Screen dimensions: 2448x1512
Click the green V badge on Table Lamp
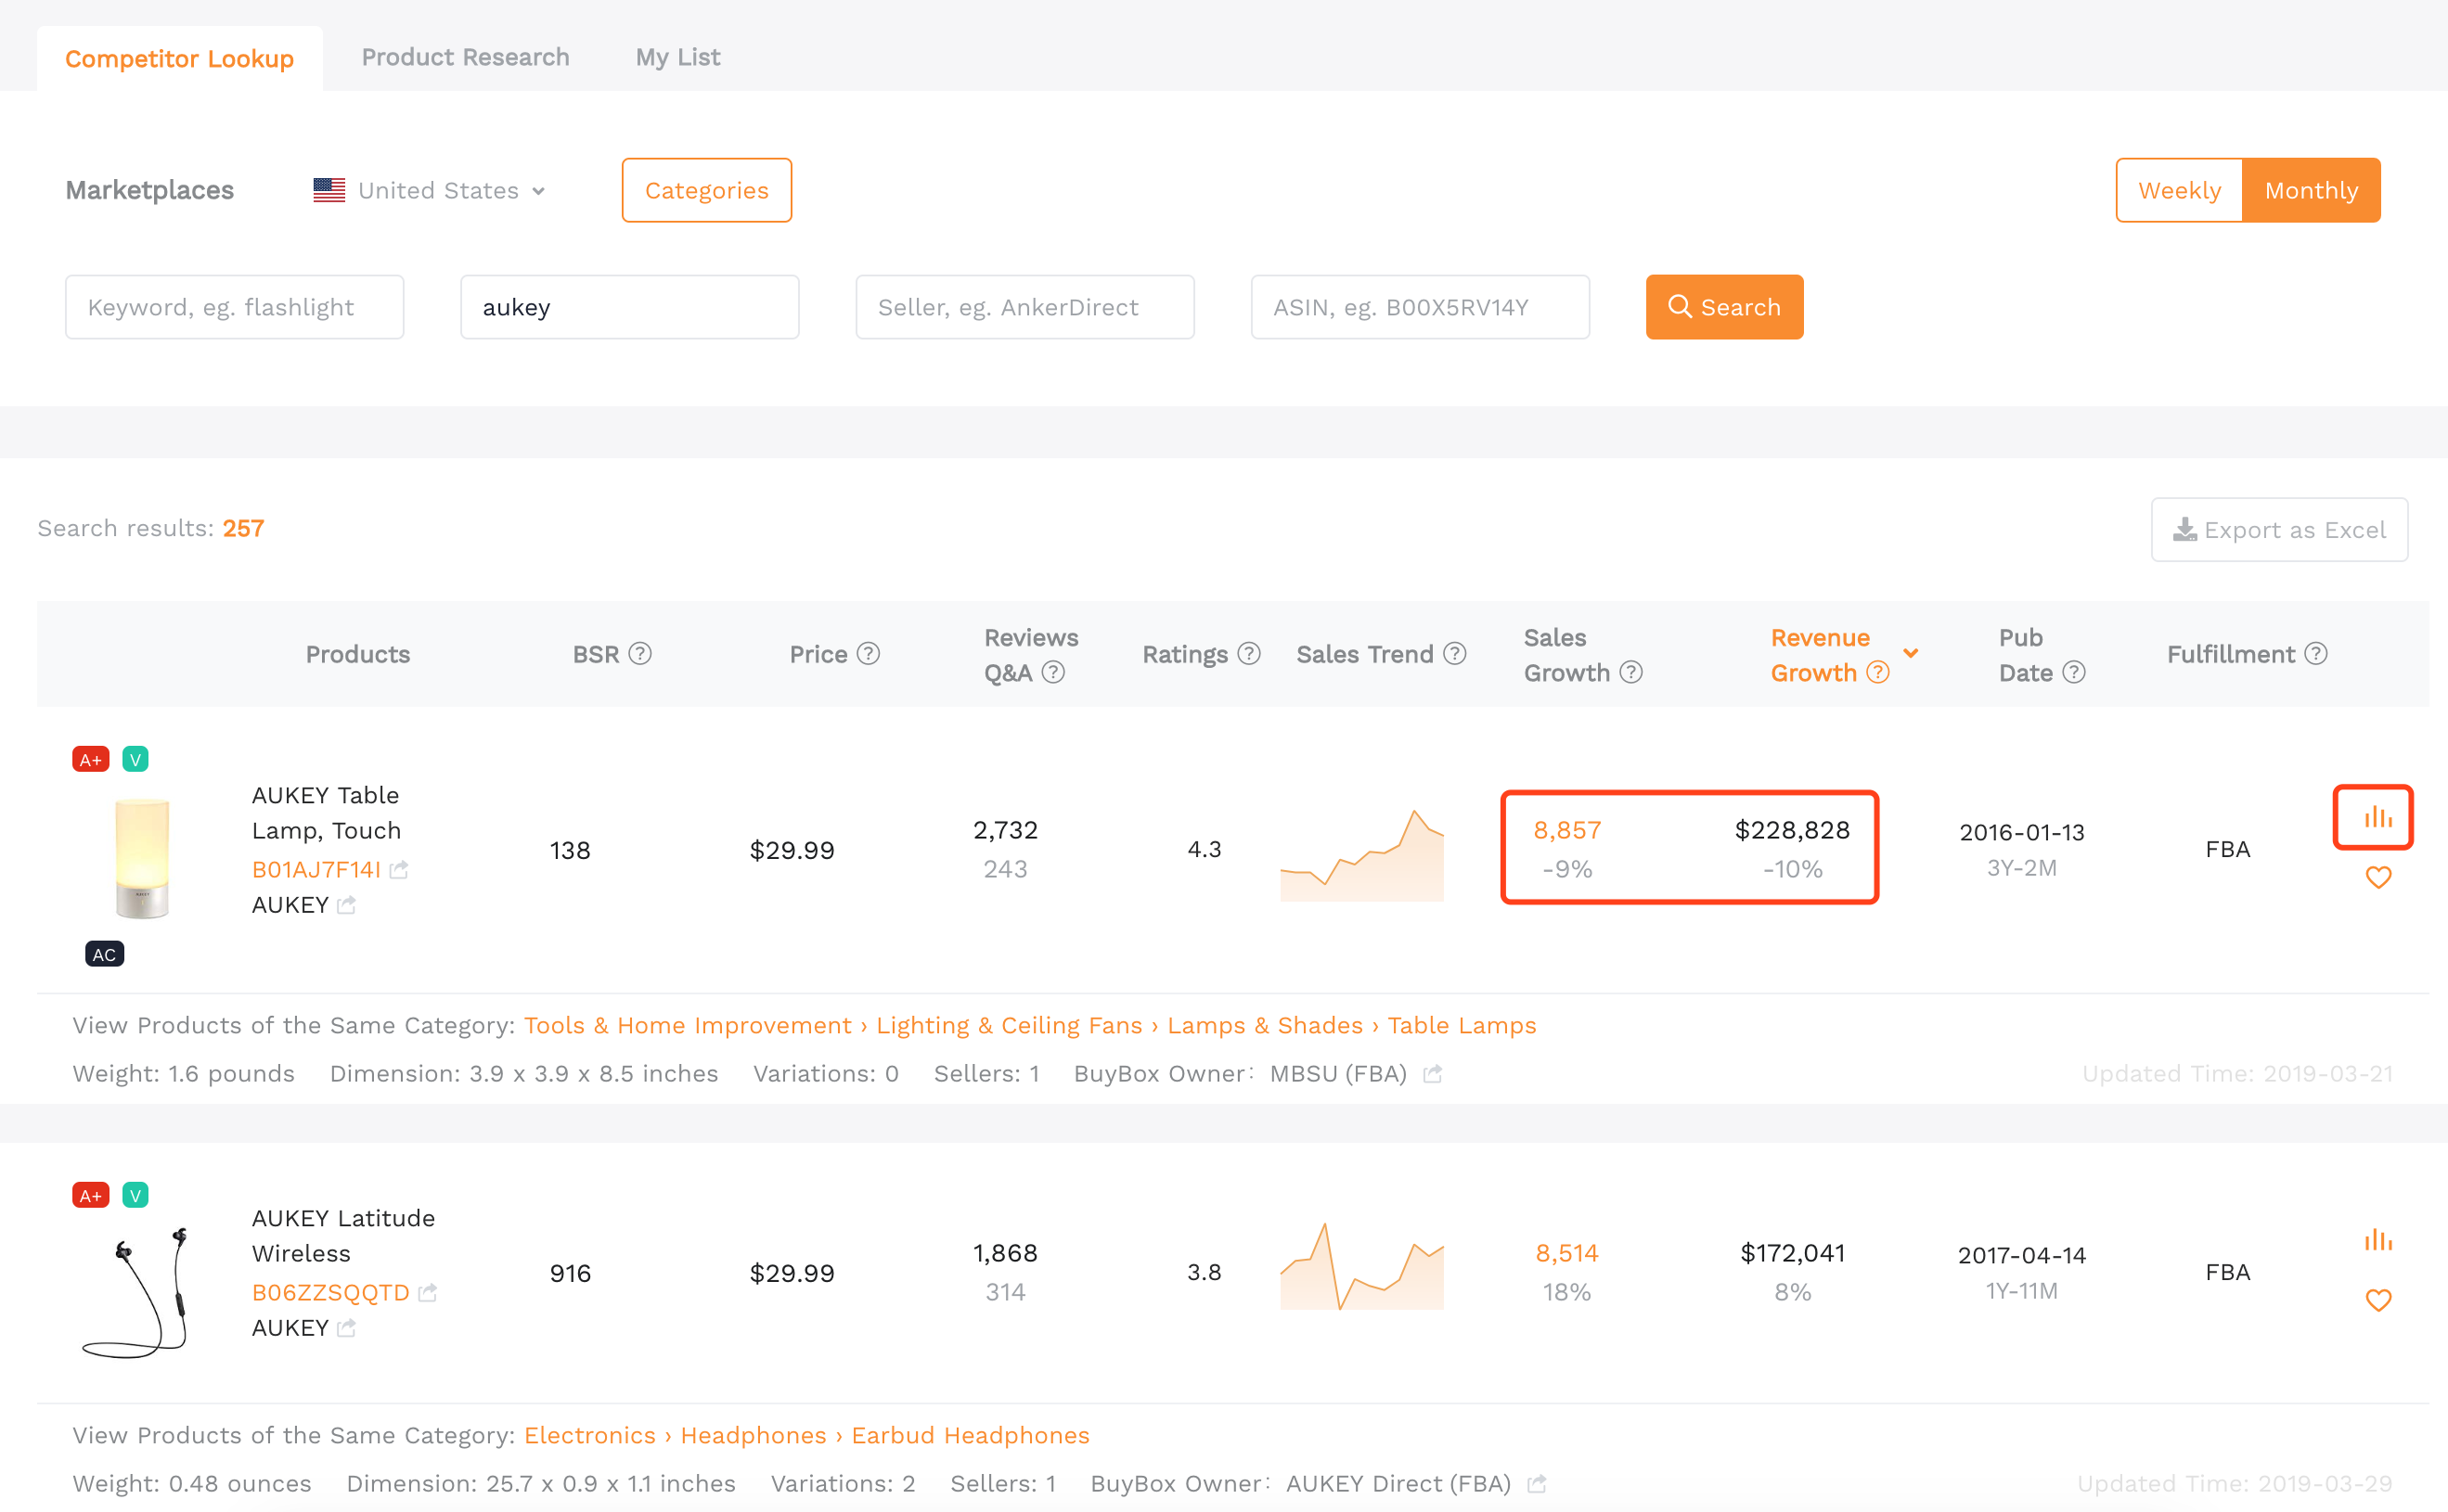click(x=135, y=759)
